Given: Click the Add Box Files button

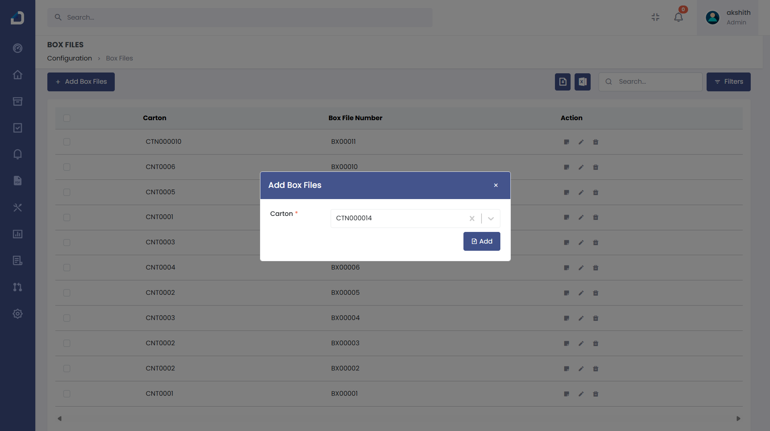Looking at the screenshot, I should pos(81,82).
